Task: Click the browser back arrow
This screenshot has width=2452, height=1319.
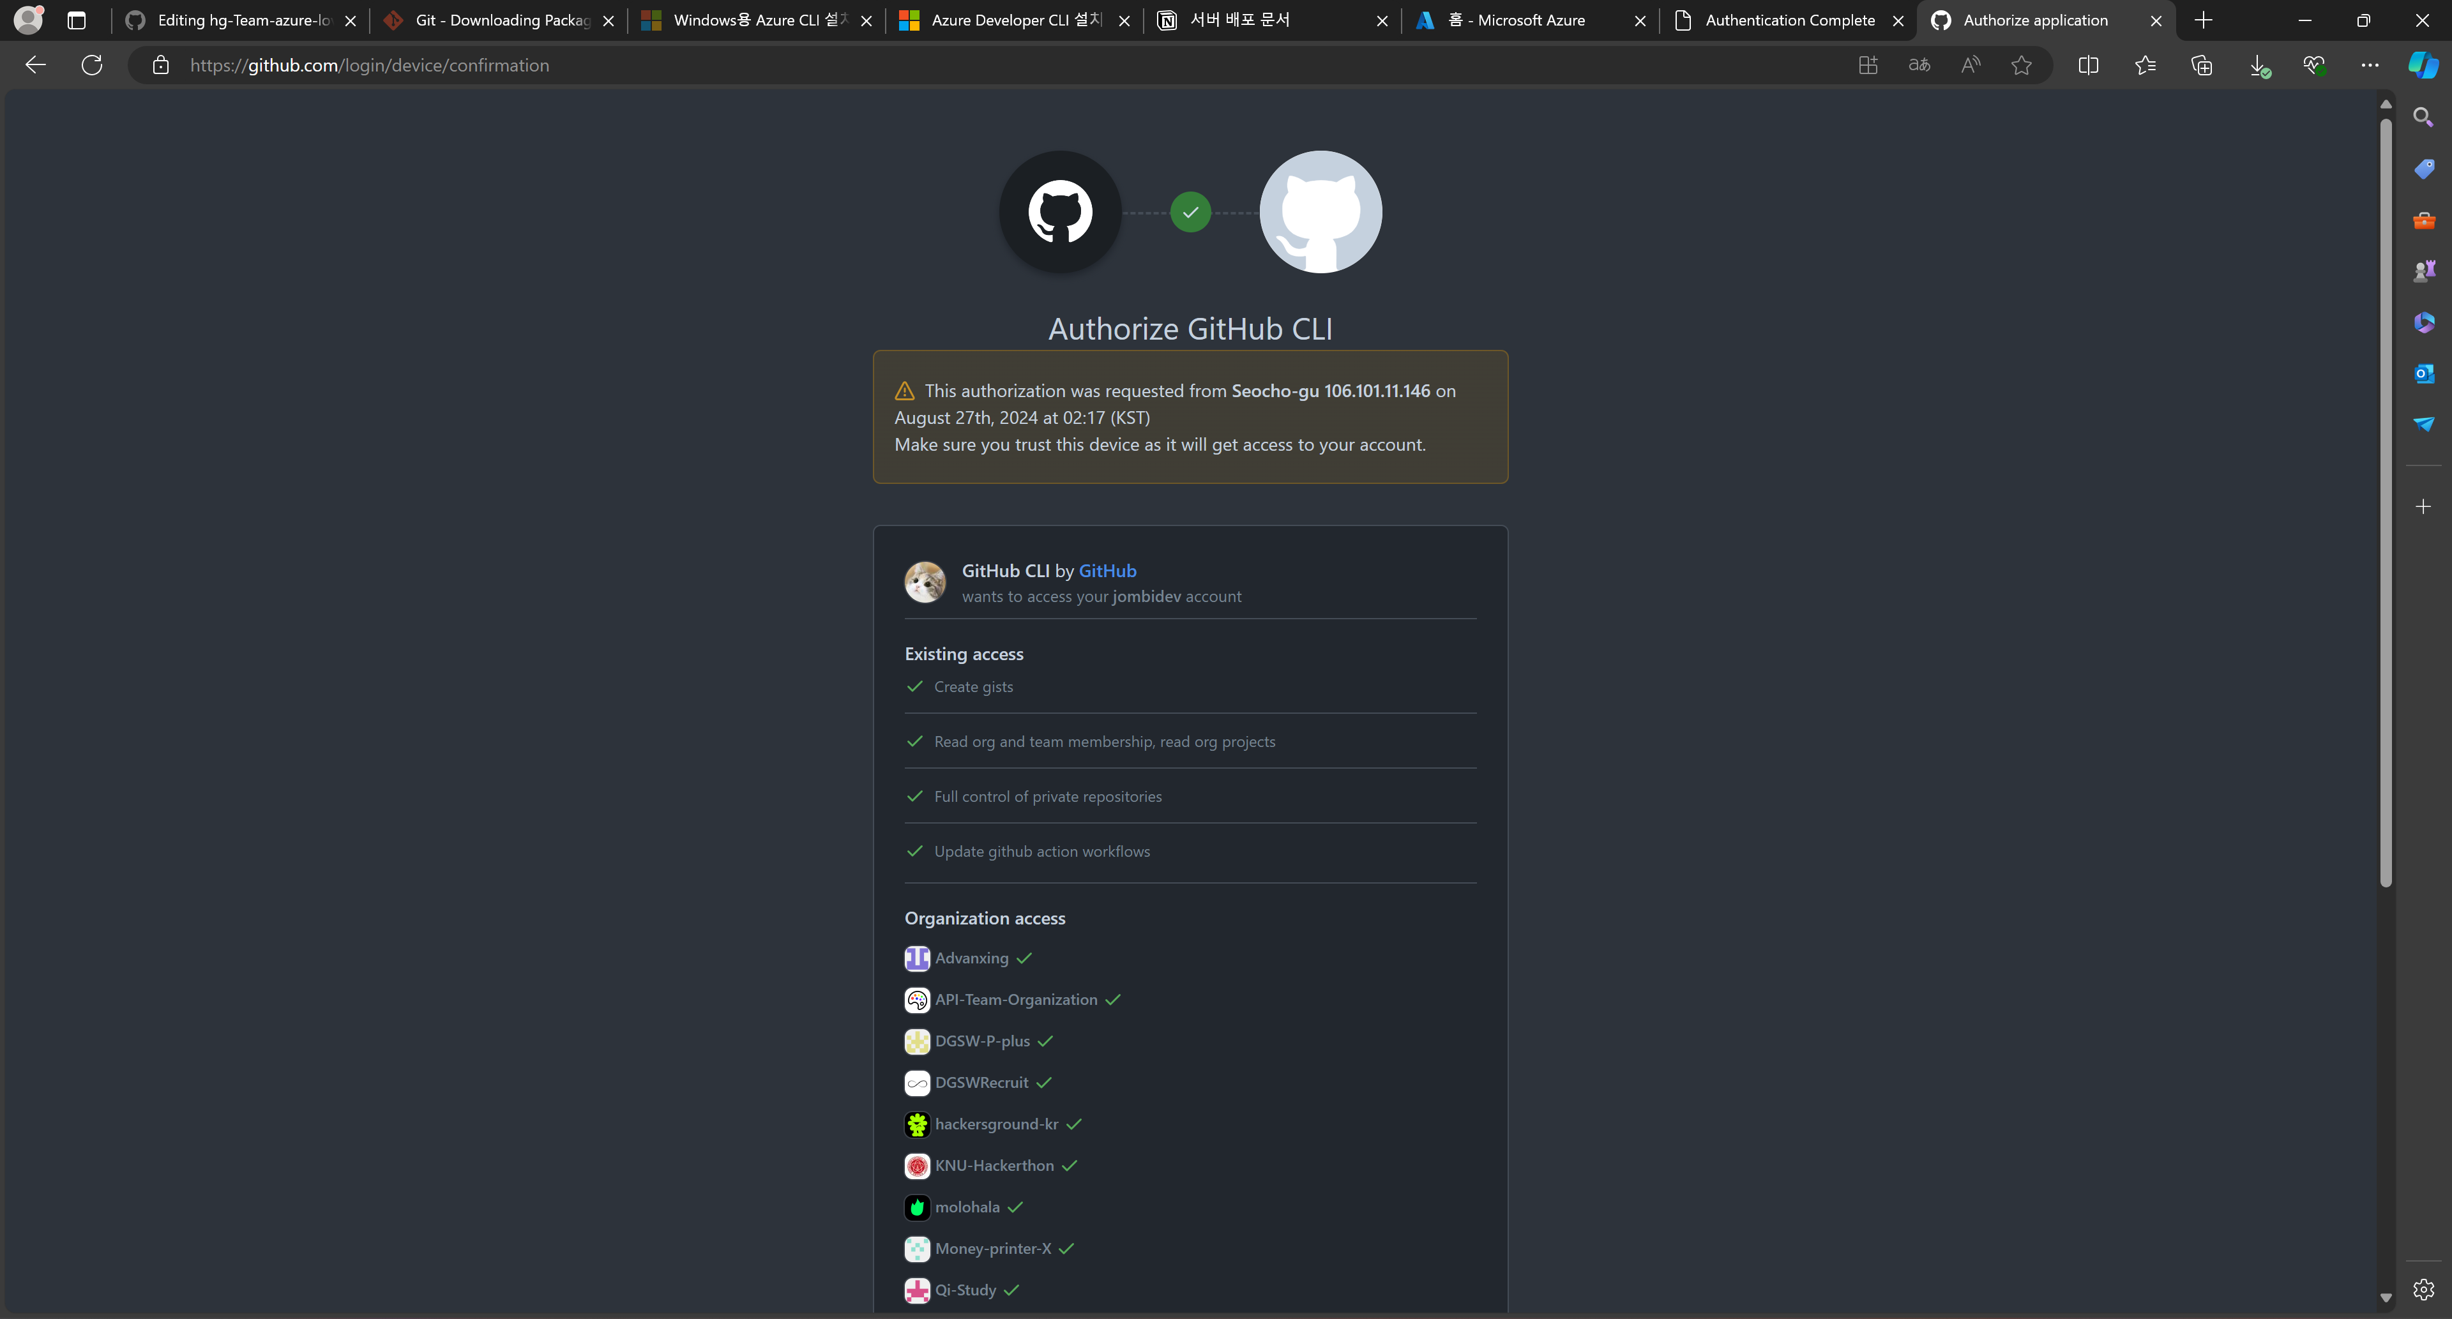Action: 35,64
